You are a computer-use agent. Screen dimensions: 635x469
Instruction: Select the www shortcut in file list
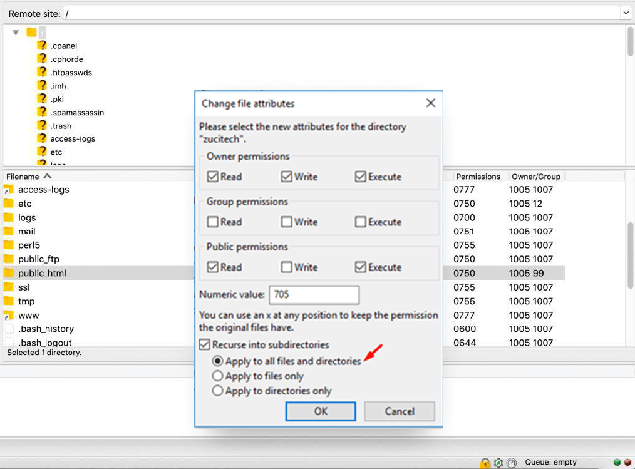(x=28, y=316)
